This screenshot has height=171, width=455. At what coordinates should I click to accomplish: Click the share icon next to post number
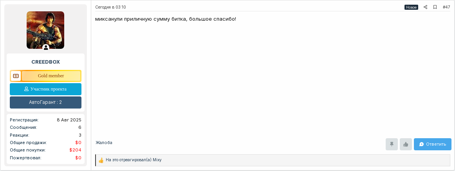pos(425,7)
